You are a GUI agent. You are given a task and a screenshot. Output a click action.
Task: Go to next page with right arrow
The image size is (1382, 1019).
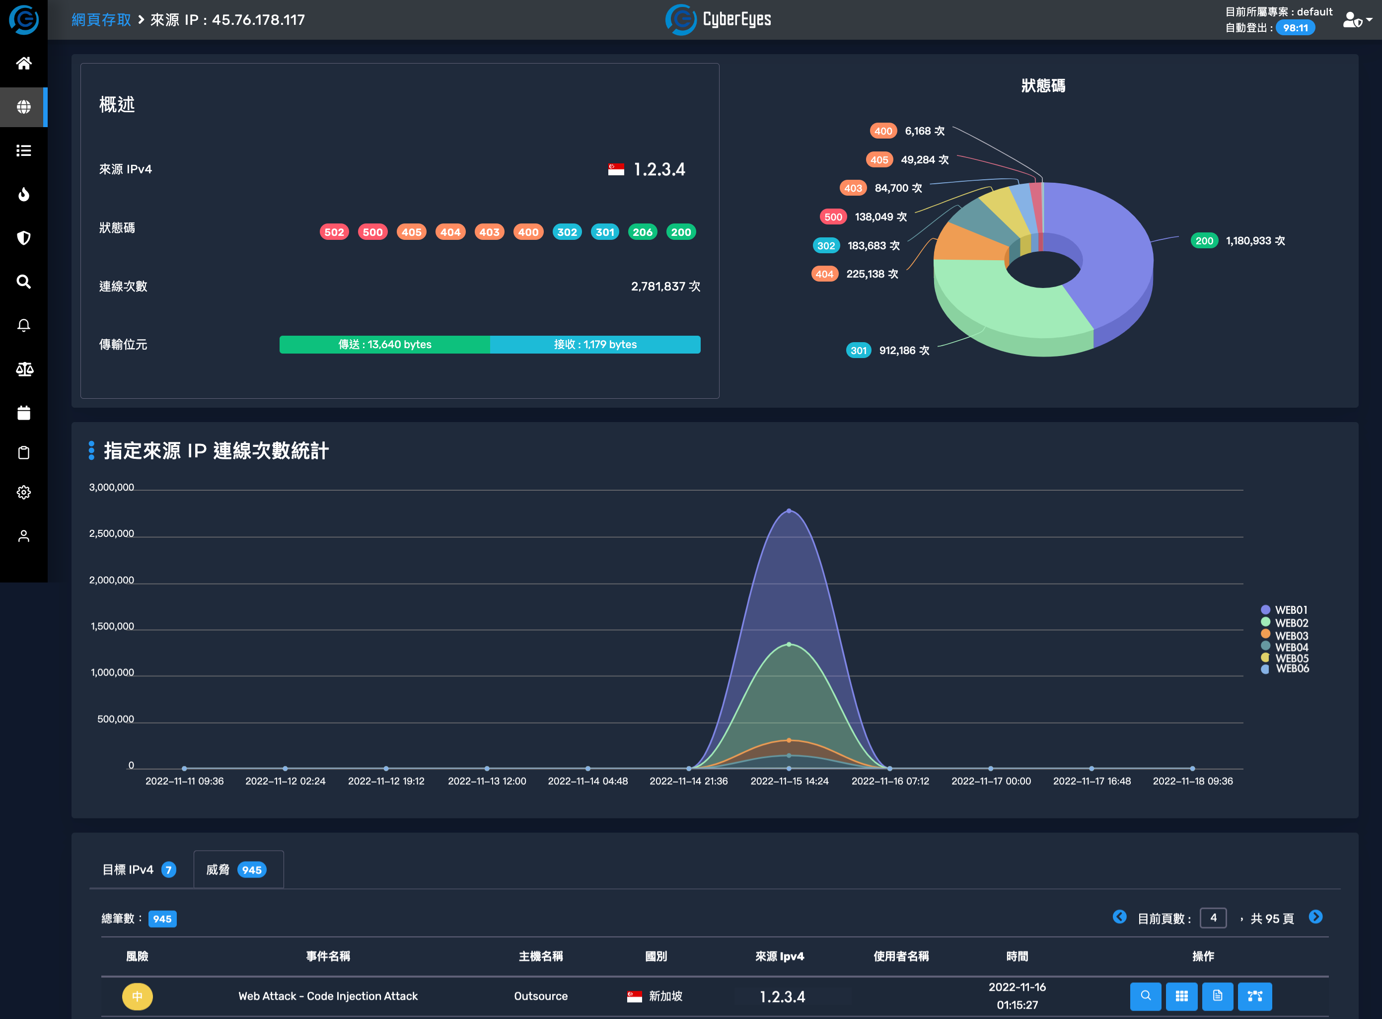coord(1315,917)
